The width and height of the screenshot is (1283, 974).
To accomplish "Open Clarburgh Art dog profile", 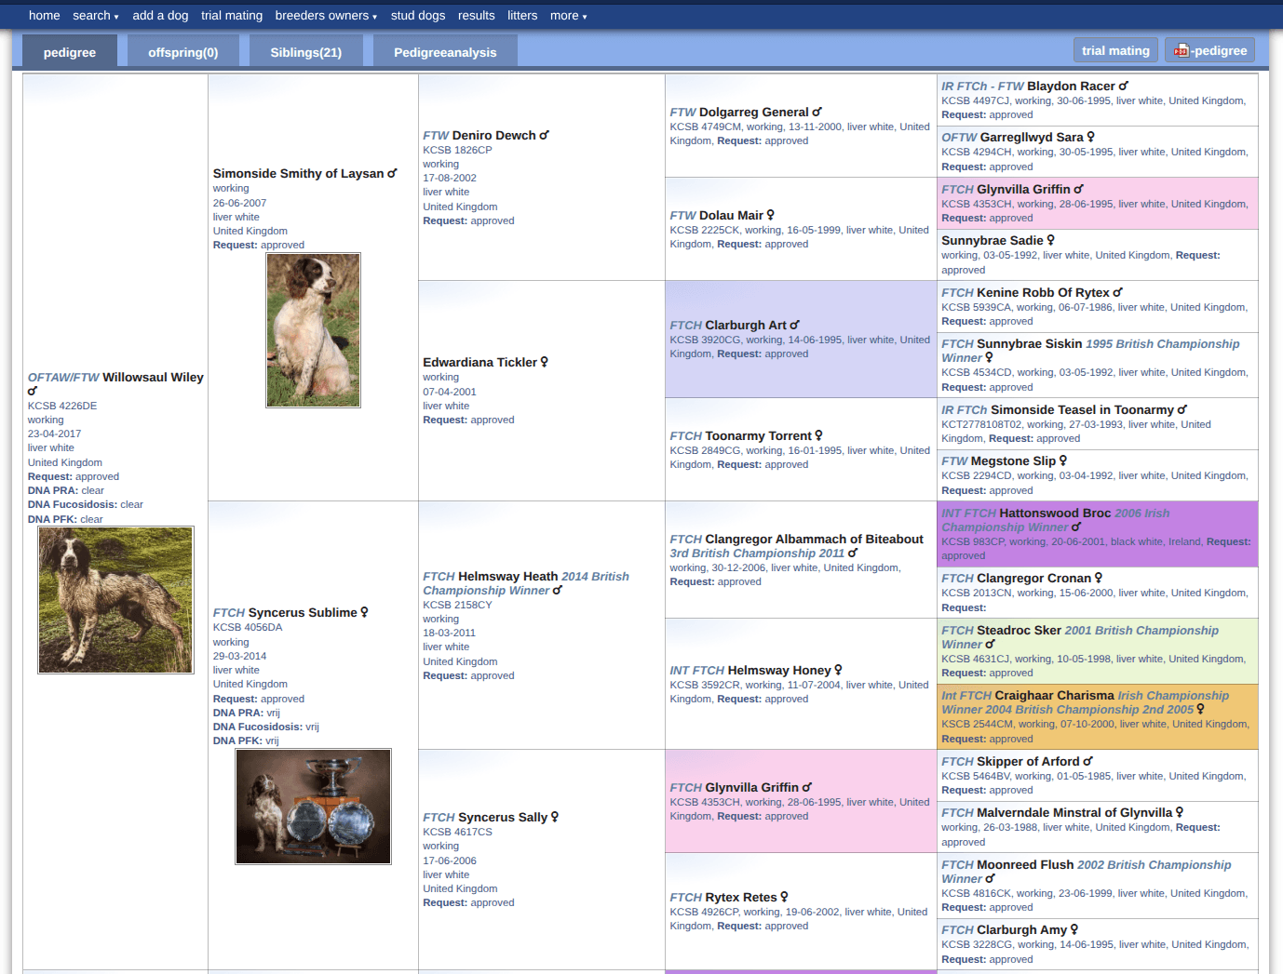I will pos(746,325).
